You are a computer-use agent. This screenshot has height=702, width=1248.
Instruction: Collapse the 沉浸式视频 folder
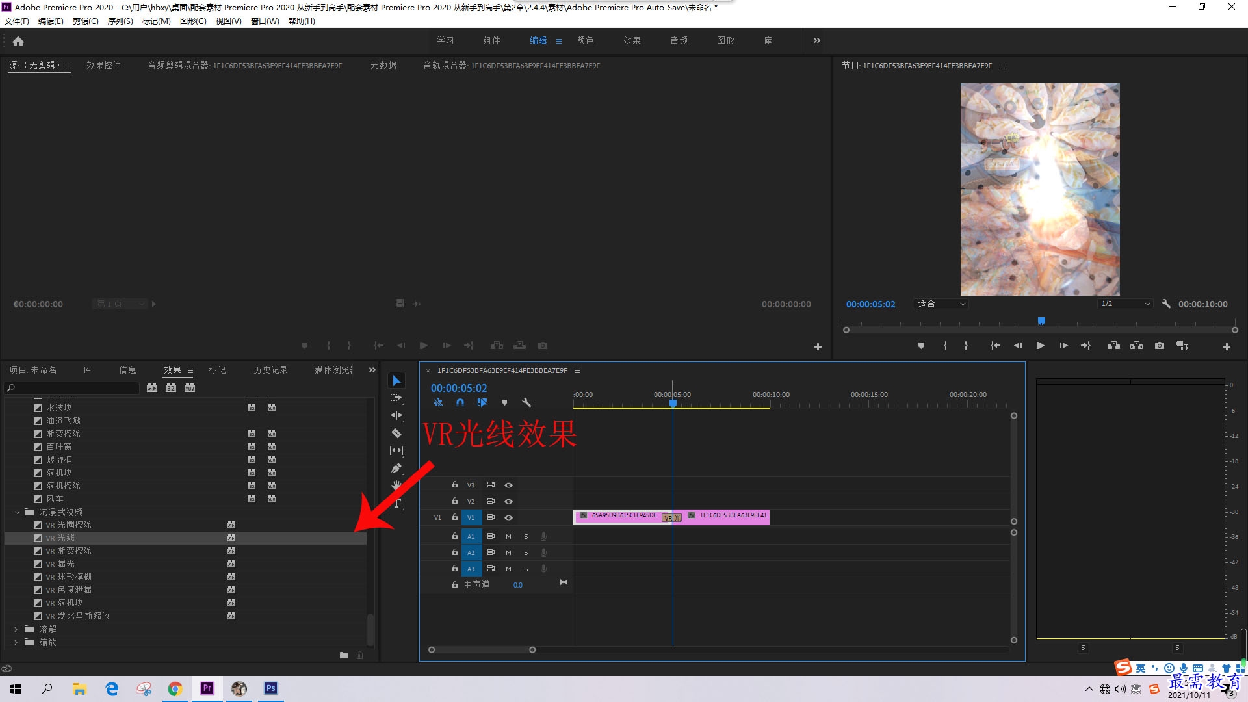coord(17,513)
